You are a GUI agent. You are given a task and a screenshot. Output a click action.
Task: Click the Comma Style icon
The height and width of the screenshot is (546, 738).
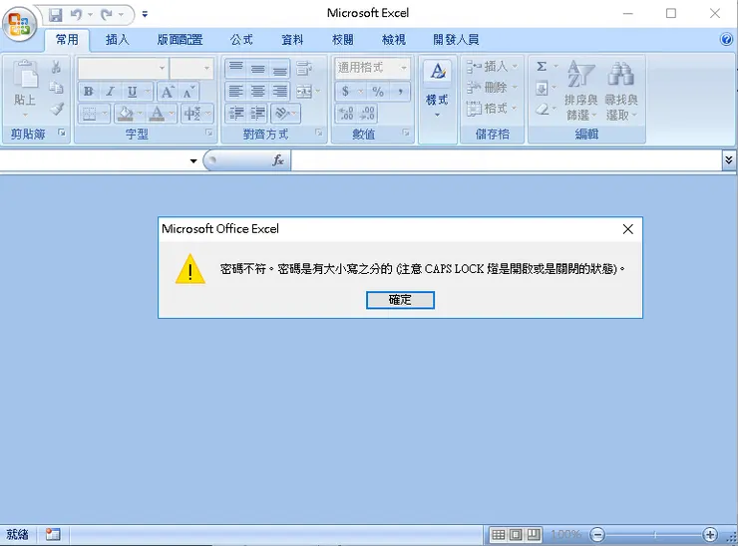coord(401,92)
